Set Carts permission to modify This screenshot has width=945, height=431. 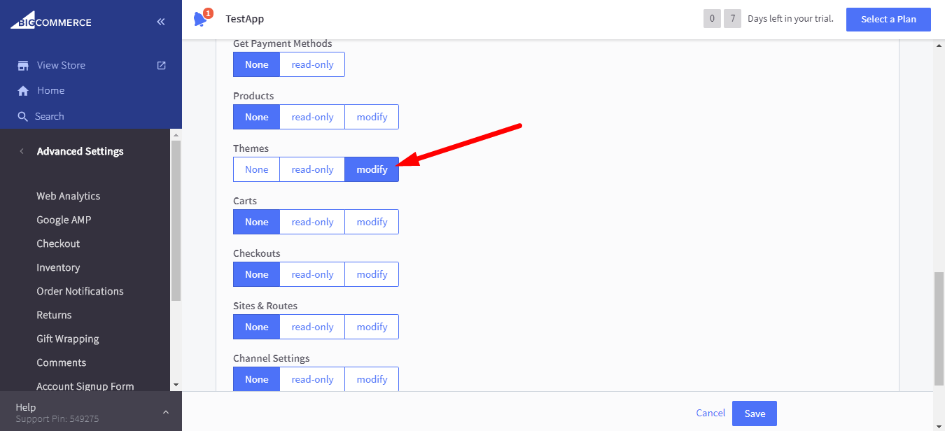(x=372, y=222)
